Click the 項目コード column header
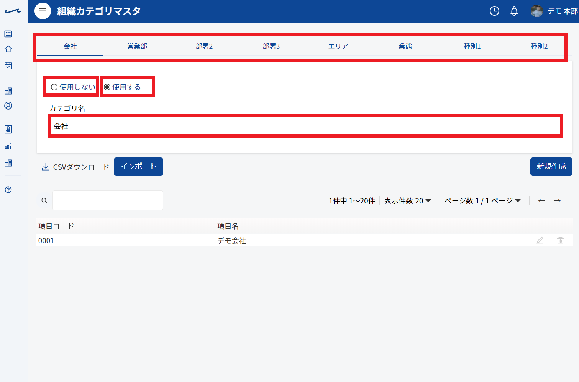 point(56,226)
